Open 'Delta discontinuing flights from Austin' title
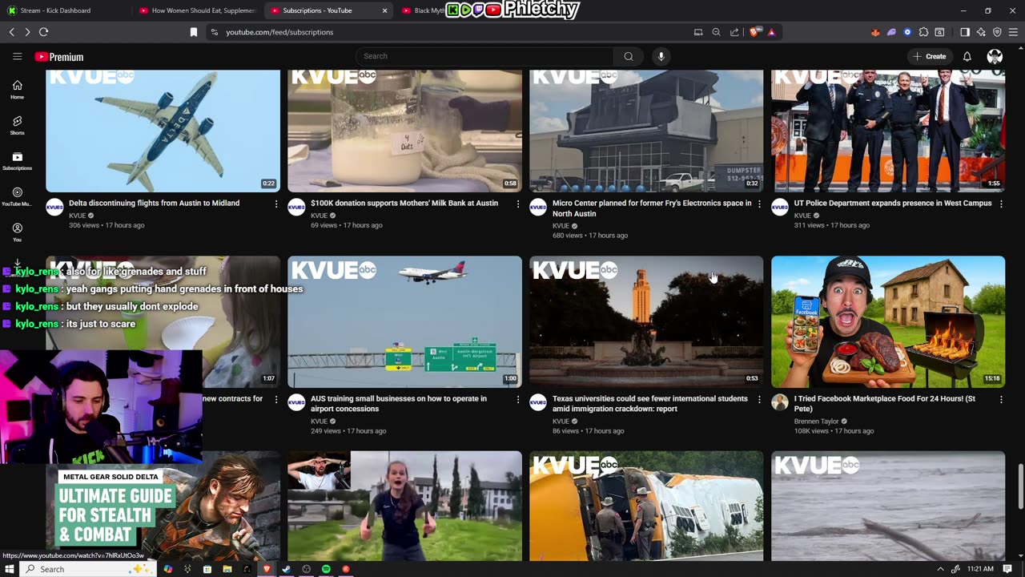Image resolution: width=1025 pixels, height=577 pixels. [x=154, y=204]
